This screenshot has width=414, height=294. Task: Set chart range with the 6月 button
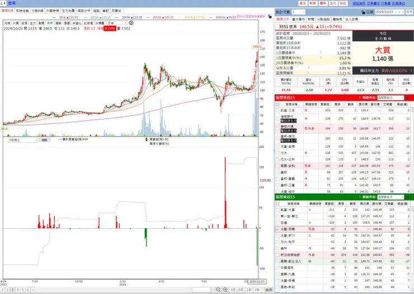[x=241, y=290]
